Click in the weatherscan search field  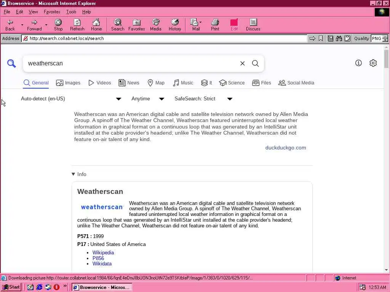(x=132, y=63)
